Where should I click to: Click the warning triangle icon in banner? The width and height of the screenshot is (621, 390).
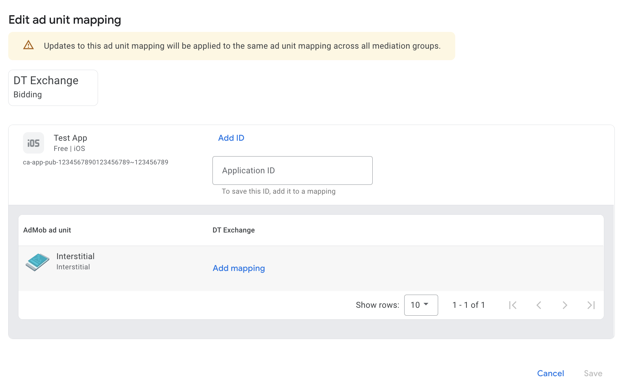29,45
